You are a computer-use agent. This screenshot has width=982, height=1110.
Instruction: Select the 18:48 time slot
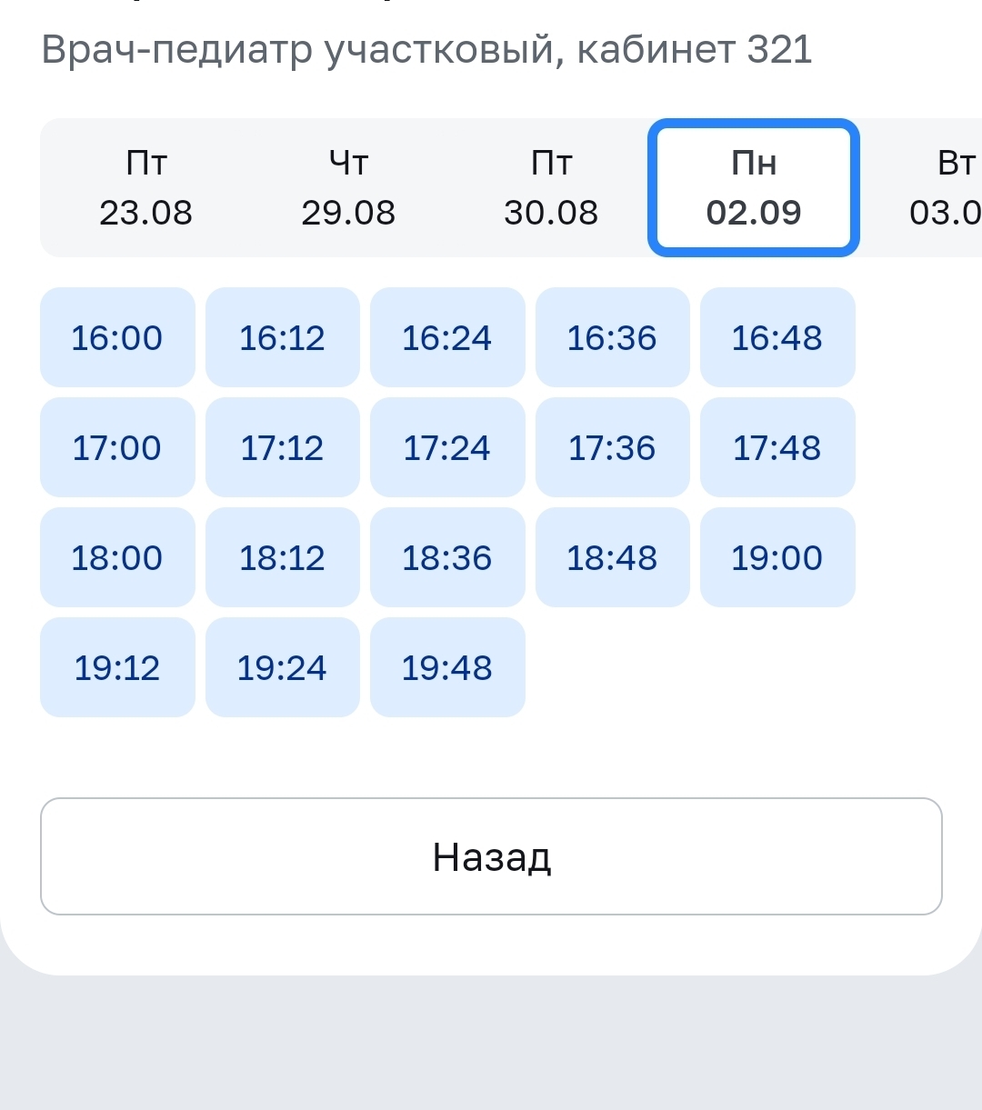(x=612, y=558)
